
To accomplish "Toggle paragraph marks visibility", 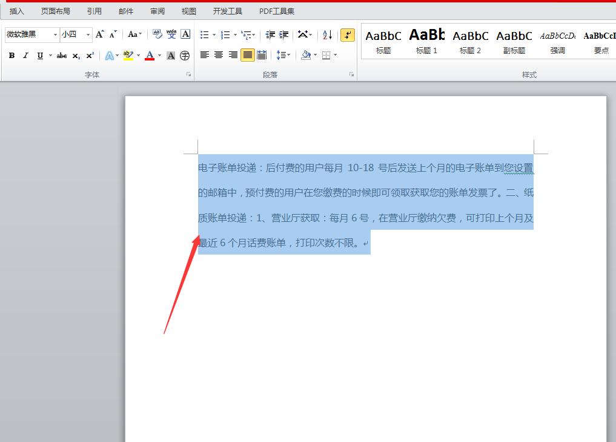I will 347,34.
